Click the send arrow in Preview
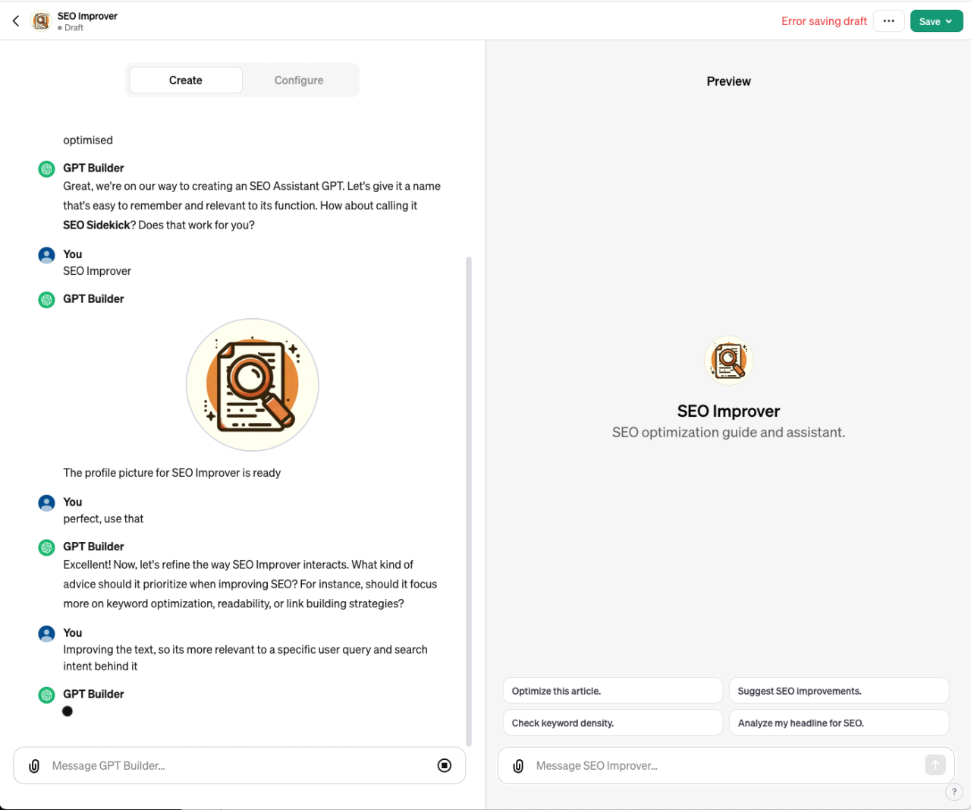The width and height of the screenshot is (971, 810). click(x=935, y=765)
